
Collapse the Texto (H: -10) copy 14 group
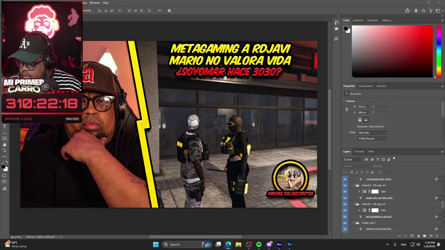pos(354,185)
